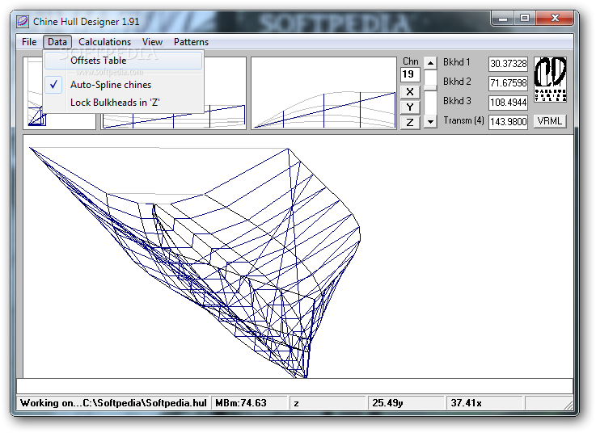Click the Chine Hull Designer title icon
The height and width of the screenshot is (433, 596).
23,22
